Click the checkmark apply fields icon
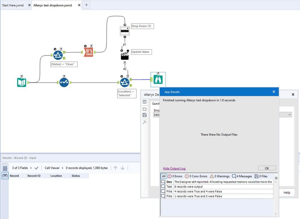The image size is (300, 219). point(36,168)
